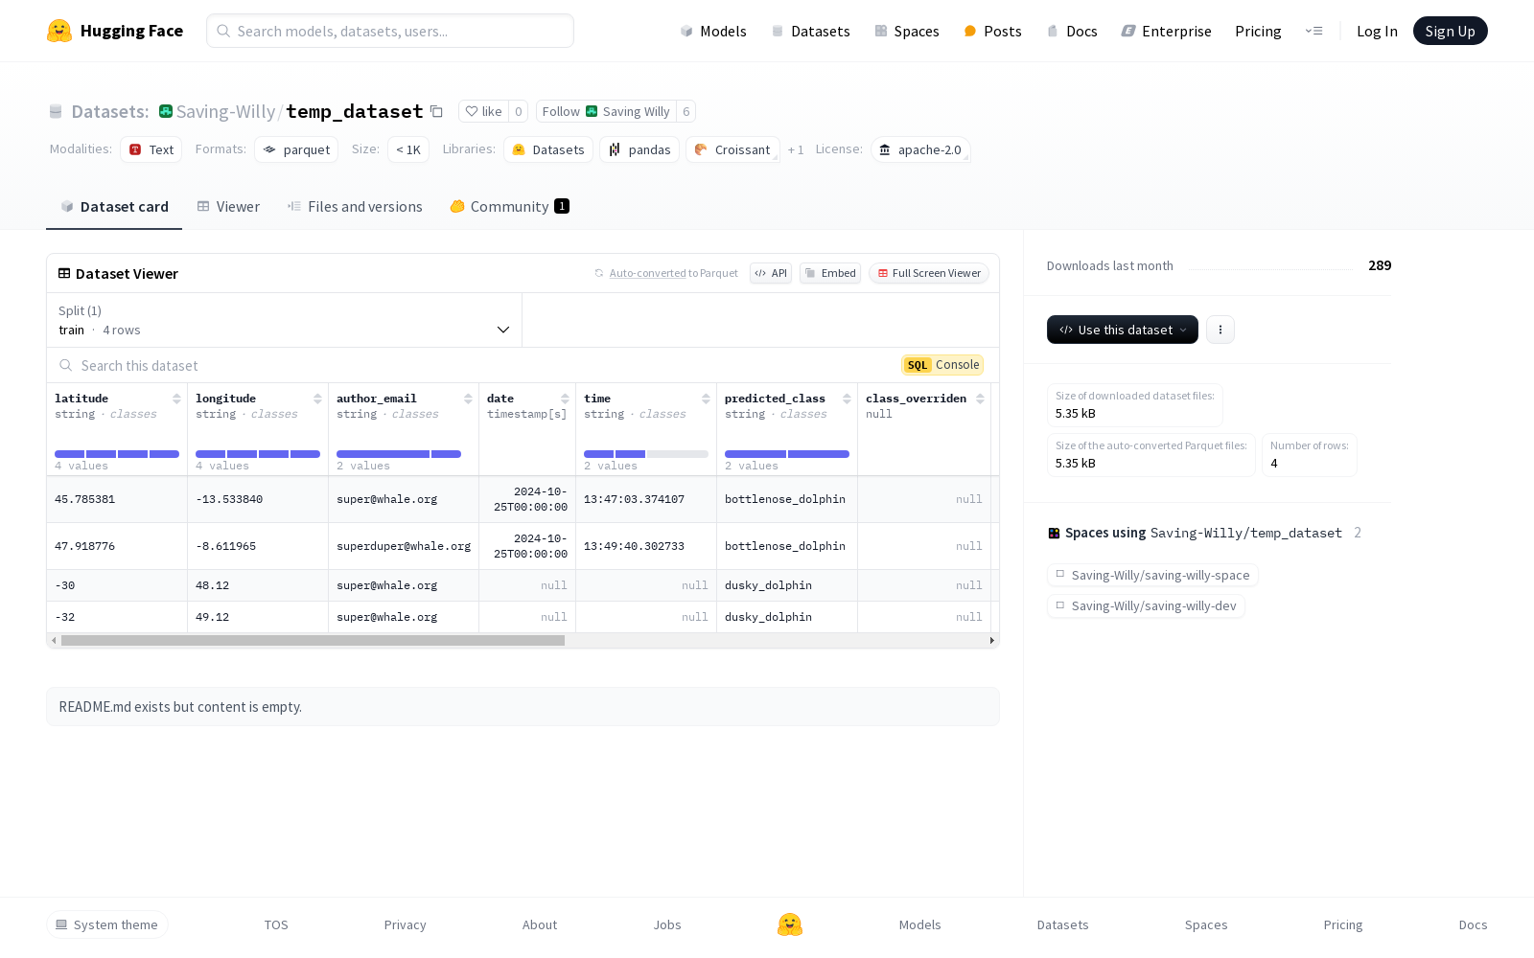Click the main search models input field
Viewport: 1534px width, 958px height.
[x=390, y=31]
